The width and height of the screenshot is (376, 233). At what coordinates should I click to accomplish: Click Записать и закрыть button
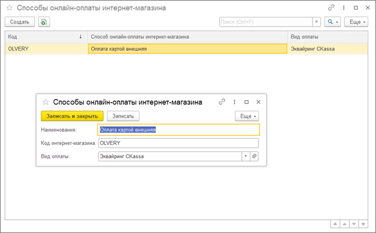tap(72, 116)
